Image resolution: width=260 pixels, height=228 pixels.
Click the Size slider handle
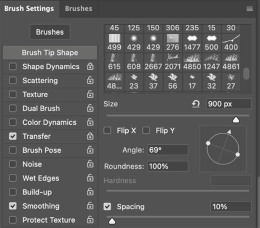[236, 120]
